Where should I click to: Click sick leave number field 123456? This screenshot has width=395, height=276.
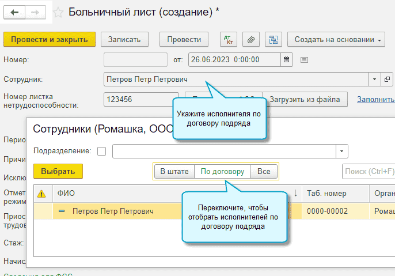coord(141,99)
